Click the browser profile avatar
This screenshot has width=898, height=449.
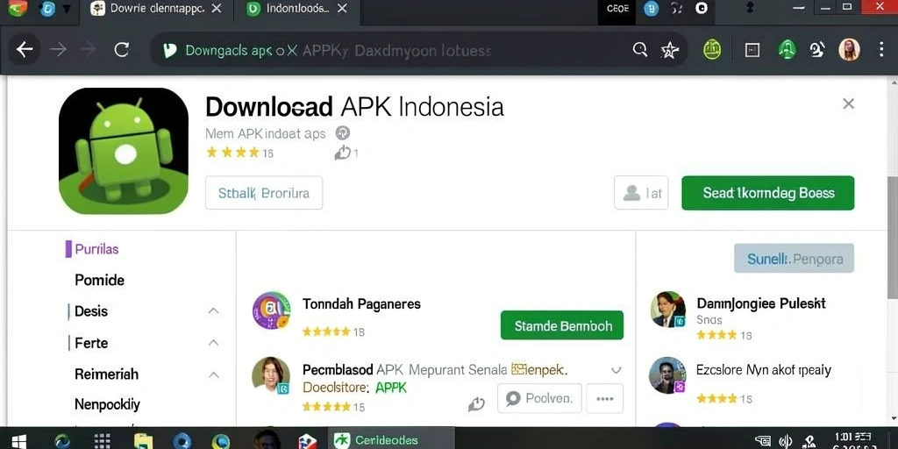(849, 50)
